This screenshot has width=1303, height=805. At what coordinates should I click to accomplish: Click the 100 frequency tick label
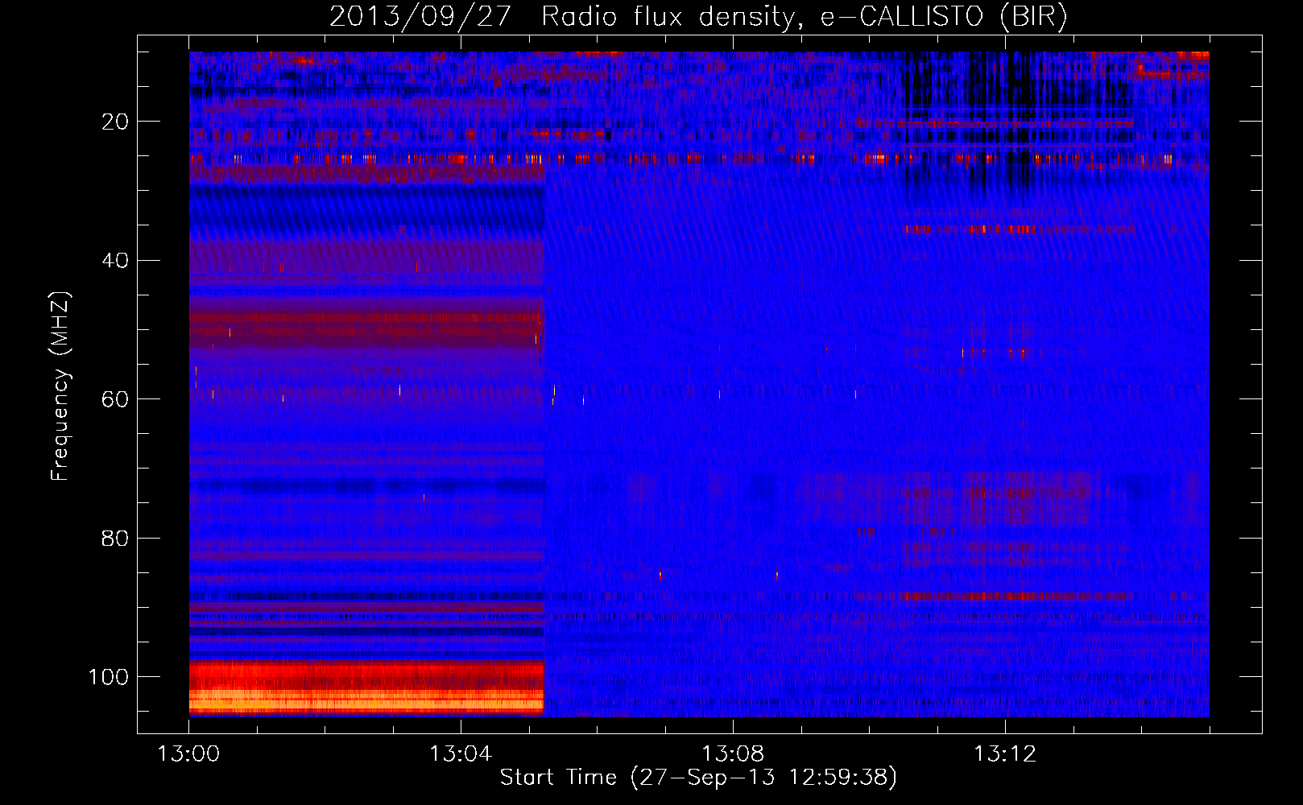(109, 677)
